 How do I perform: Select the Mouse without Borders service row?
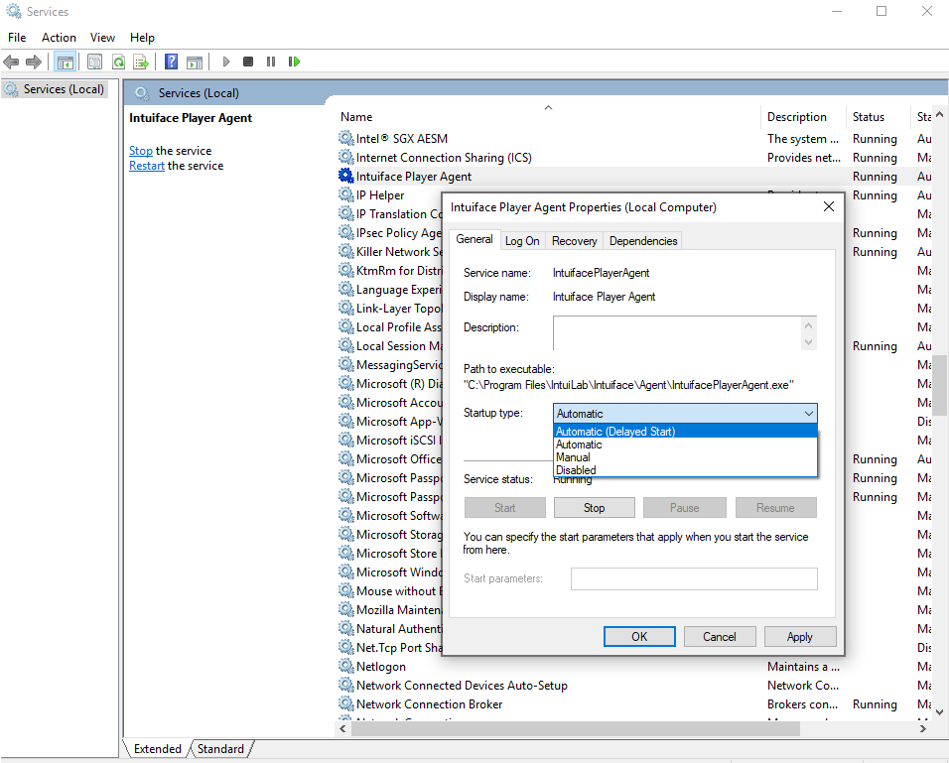(390, 590)
